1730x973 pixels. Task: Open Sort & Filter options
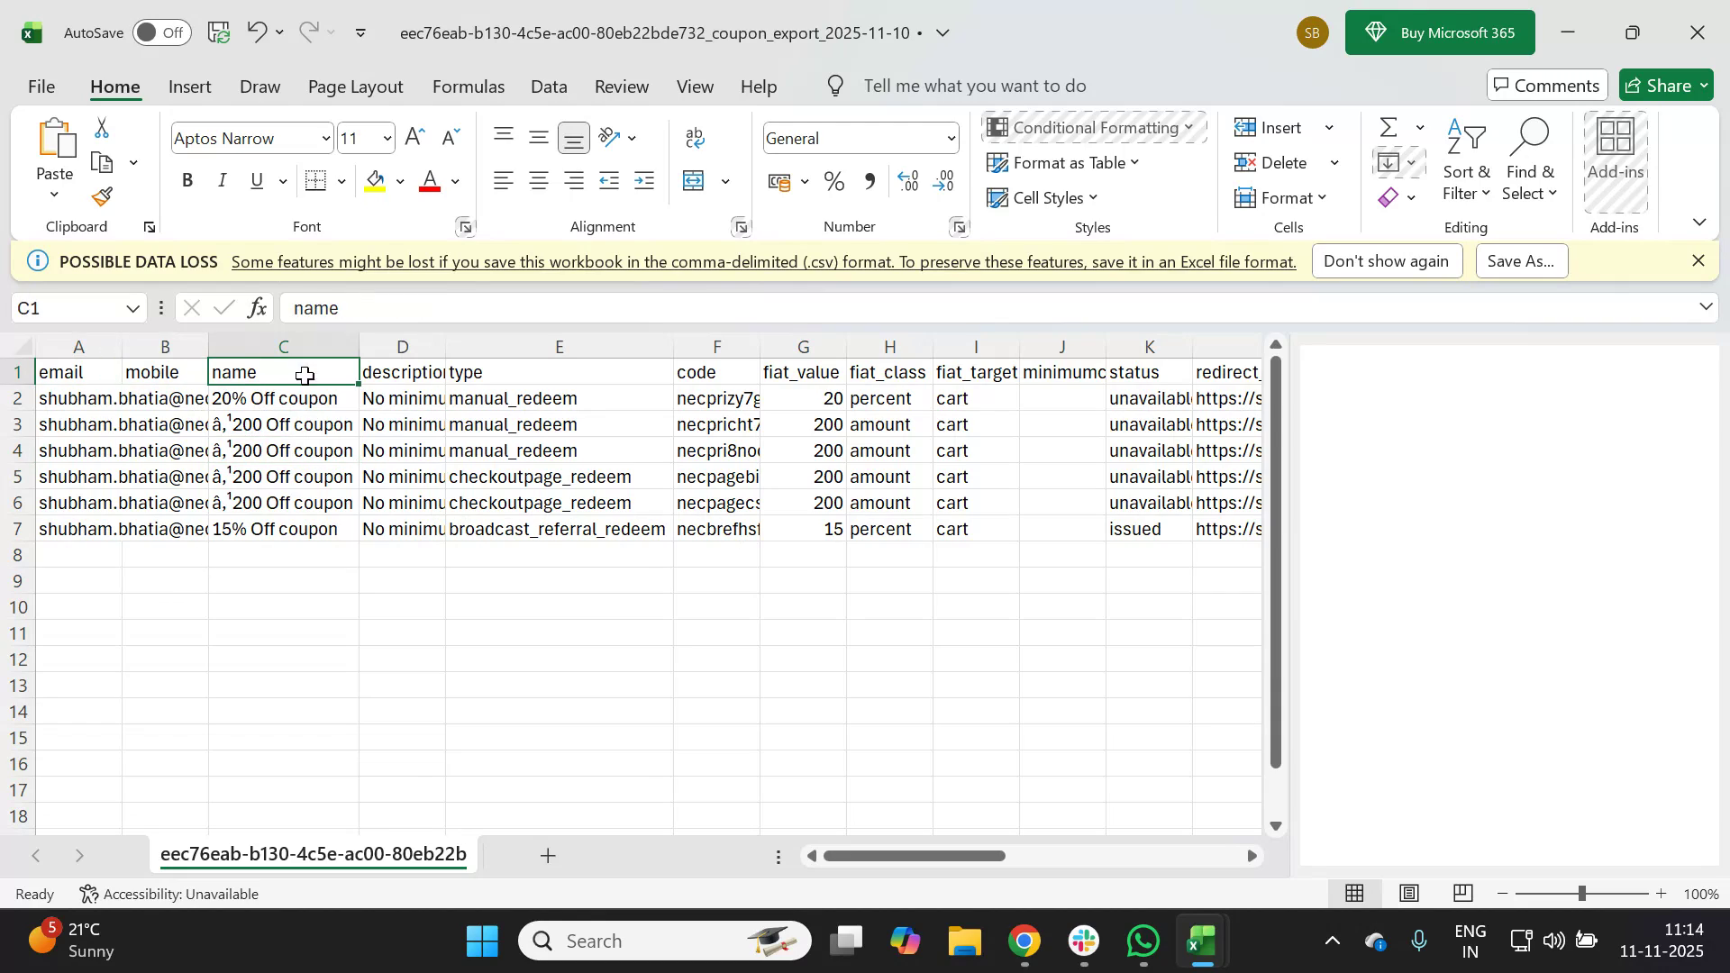1467,162
